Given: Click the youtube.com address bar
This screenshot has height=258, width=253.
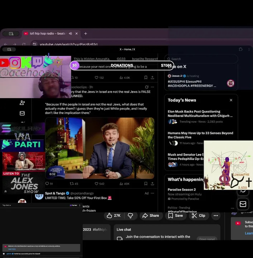Looking at the screenshot, I should coord(68,44).
